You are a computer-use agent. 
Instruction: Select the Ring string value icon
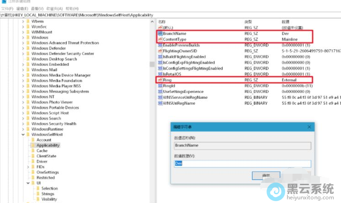pyautogui.click(x=160, y=80)
